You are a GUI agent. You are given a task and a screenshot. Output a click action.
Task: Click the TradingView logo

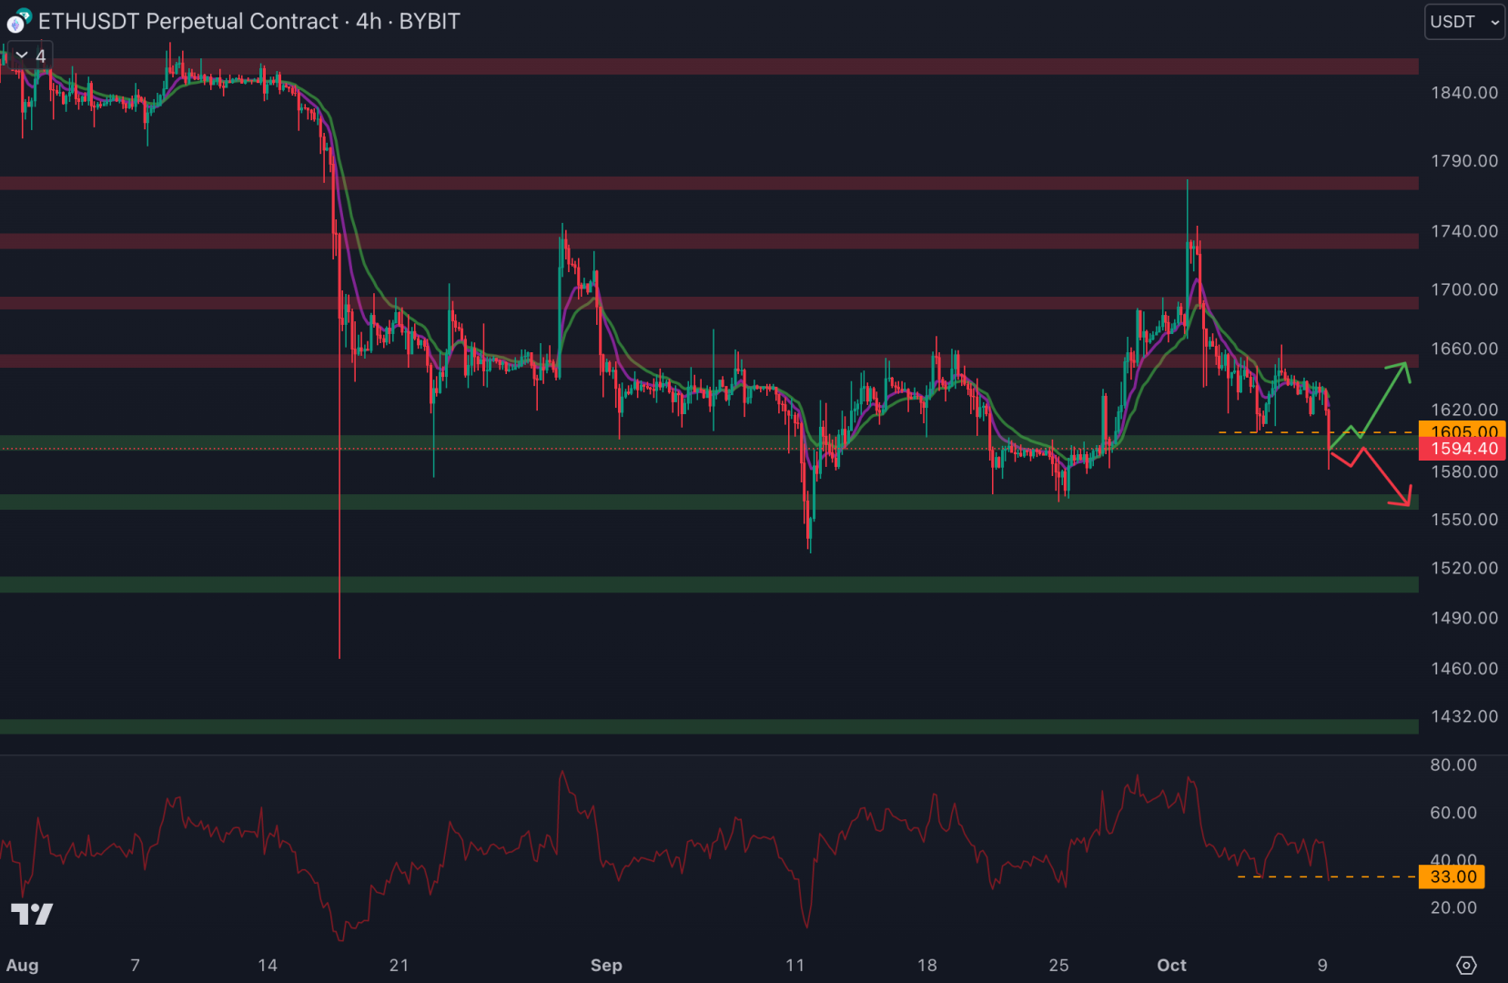[31, 914]
